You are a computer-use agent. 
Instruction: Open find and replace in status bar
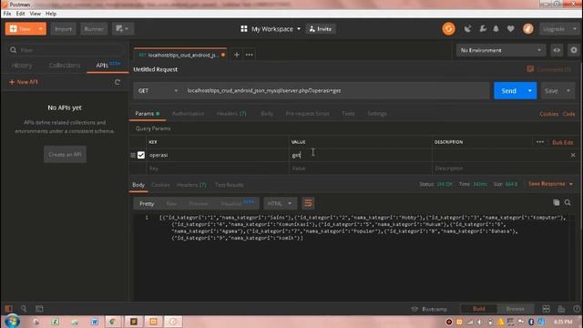click(x=24, y=309)
